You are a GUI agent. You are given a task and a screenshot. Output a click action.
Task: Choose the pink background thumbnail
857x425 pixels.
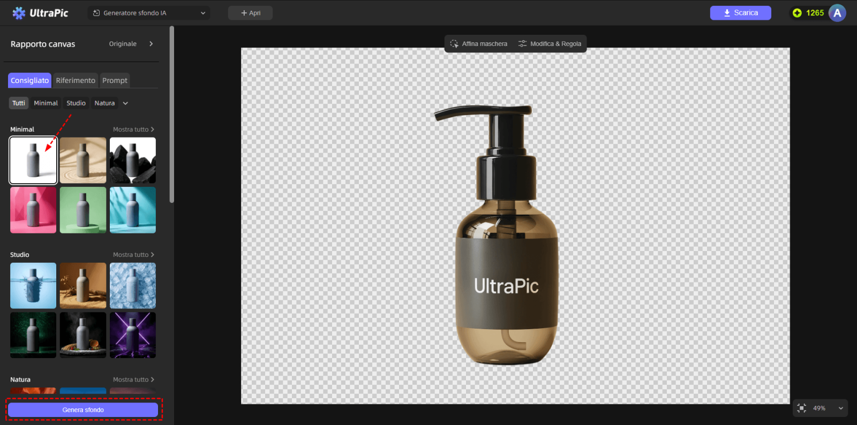click(x=33, y=210)
